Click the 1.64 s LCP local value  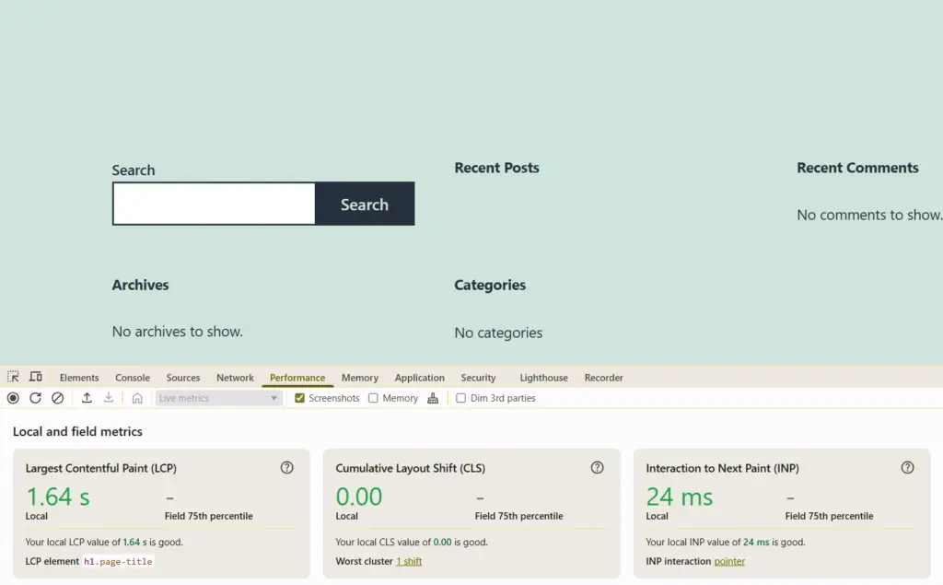coord(58,497)
